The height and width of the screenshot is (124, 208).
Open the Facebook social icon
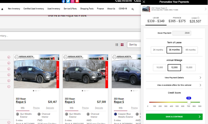(x=64, y=1)
